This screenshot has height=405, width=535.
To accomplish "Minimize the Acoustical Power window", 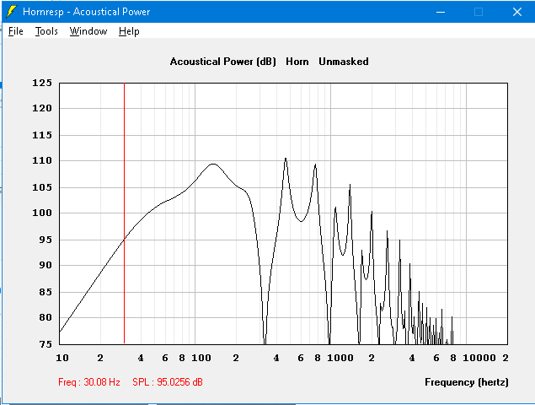I will pos(441,12).
